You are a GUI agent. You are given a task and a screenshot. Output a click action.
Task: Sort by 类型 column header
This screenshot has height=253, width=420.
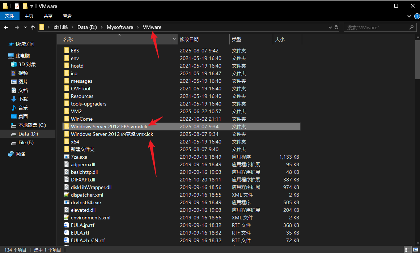251,39
